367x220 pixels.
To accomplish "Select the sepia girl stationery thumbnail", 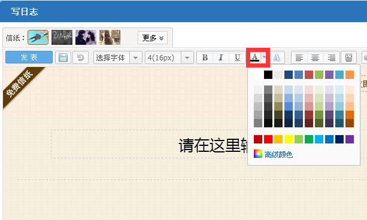I will [110, 38].
